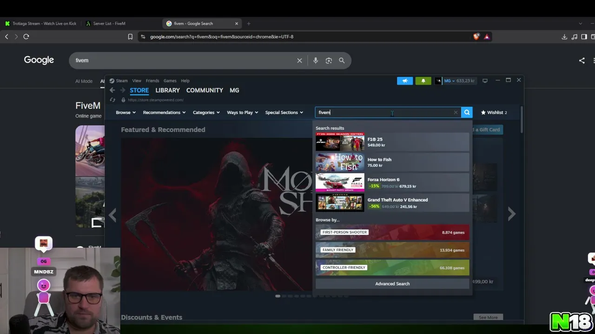595x334 pixels.
Task: Open the browser downloads icon
Action: coord(564,37)
